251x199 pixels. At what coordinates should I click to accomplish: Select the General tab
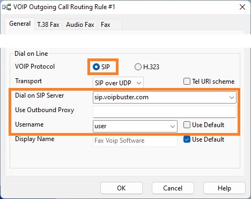point(20,24)
